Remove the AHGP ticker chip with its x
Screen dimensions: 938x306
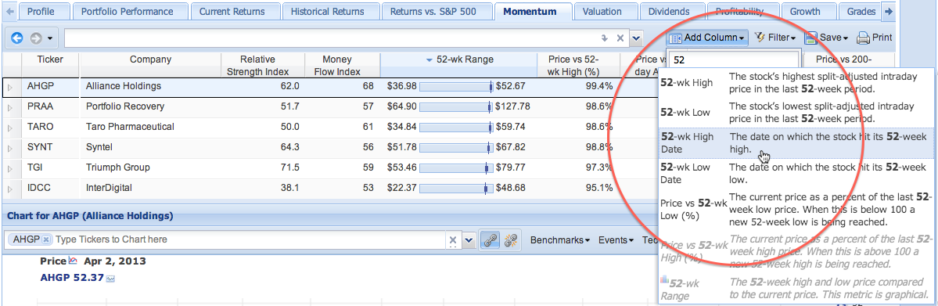point(45,239)
